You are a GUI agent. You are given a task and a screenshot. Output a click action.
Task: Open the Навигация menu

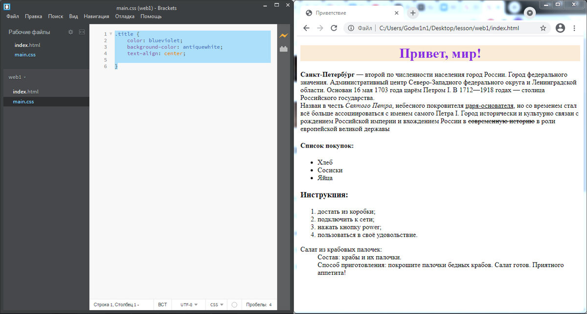tap(96, 16)
